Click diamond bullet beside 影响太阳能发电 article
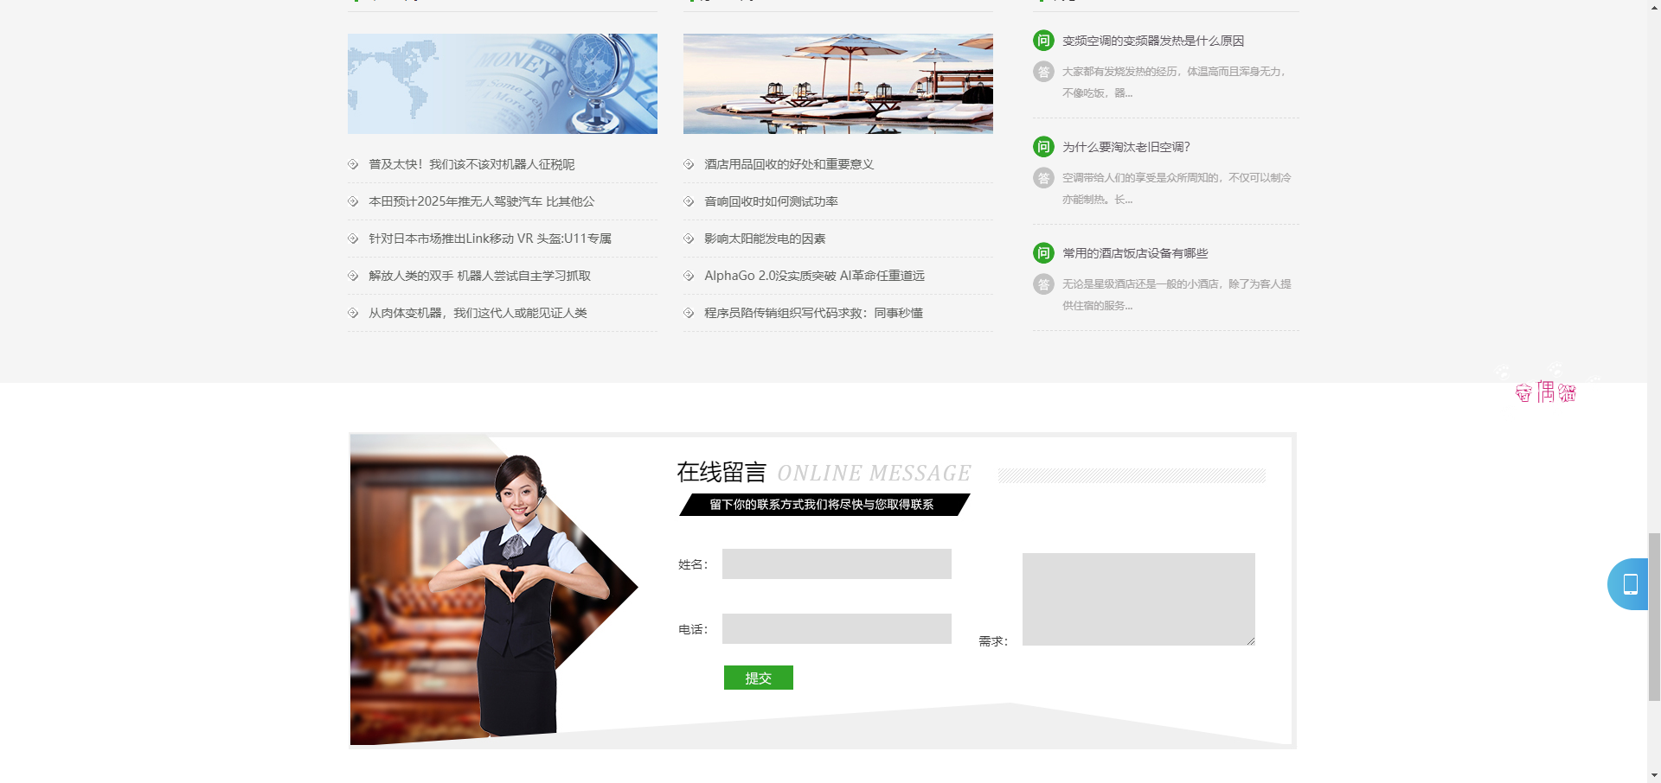Image resolution: width=1661 pixels, height=783 pixels. [689, 239]
